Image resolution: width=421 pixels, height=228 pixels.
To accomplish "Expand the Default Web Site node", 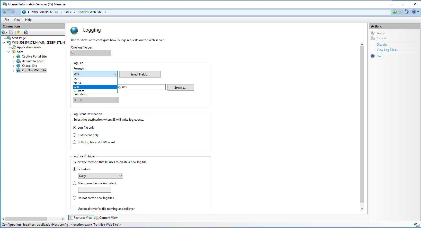I will point(13,61).
